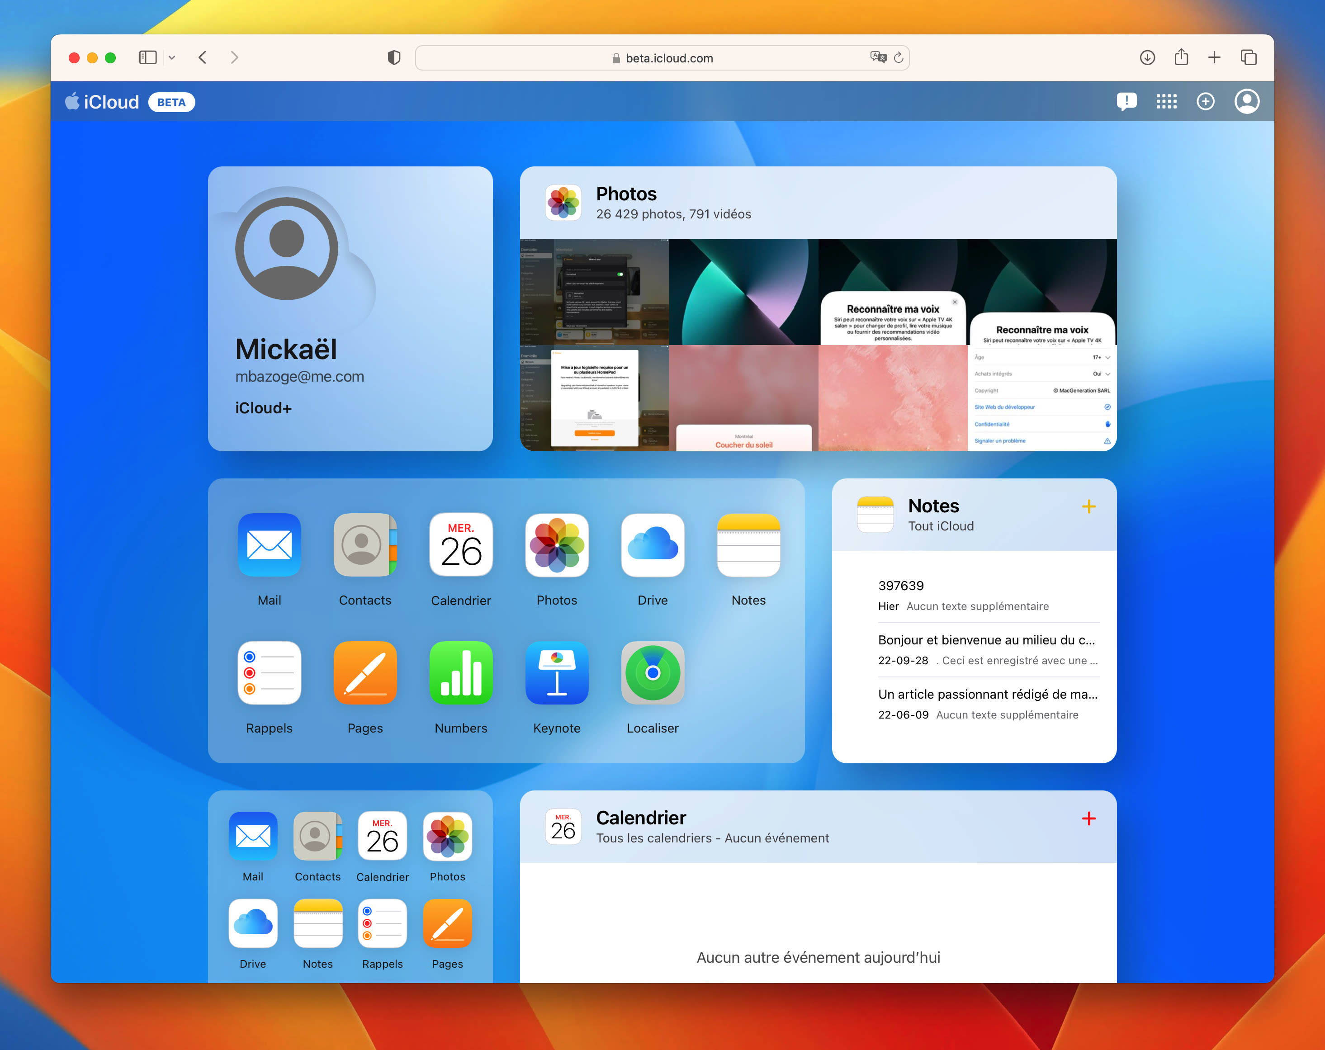Viewport: 1325px width, 1050px height.
Task: Show the Safari tab overview
Action: pyautogui.click(x=1248, y=58)
